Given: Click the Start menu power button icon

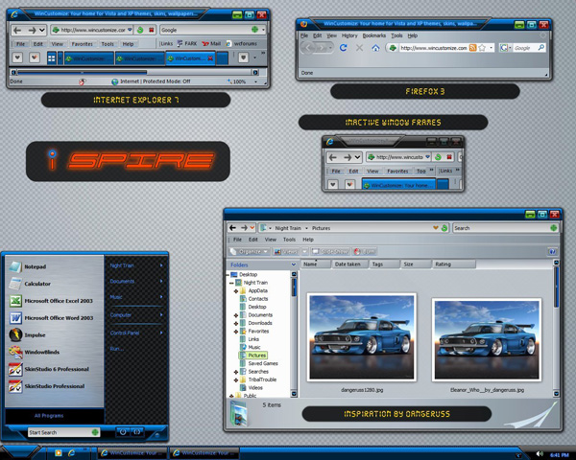Looking at the screenshot, I should tap(123, 432).
